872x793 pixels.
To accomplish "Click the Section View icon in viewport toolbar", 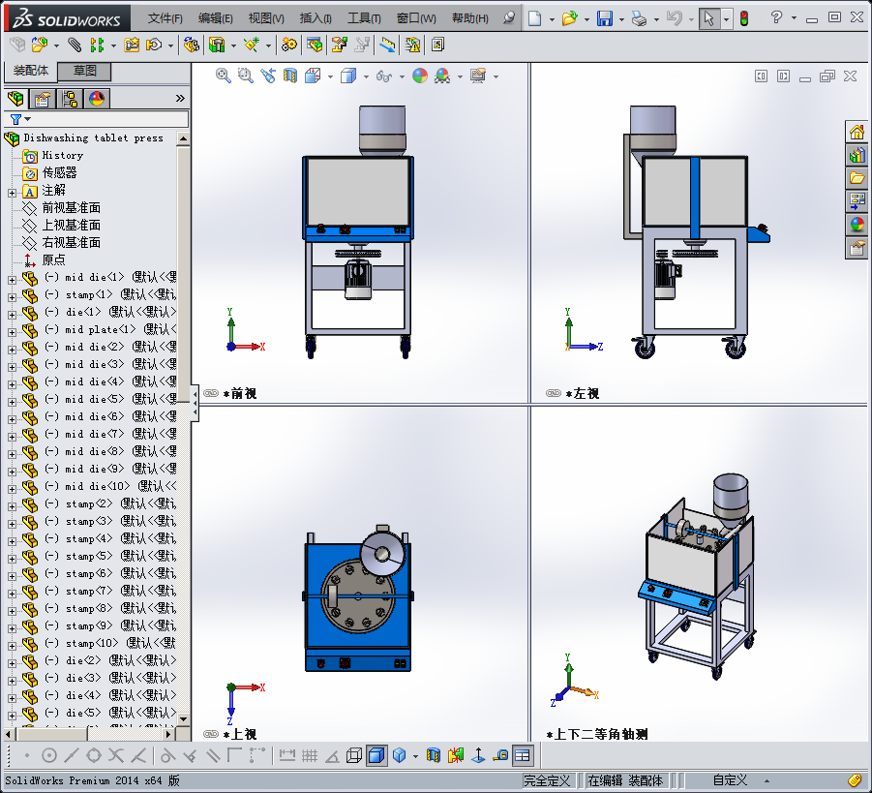I will pos(289,76).
